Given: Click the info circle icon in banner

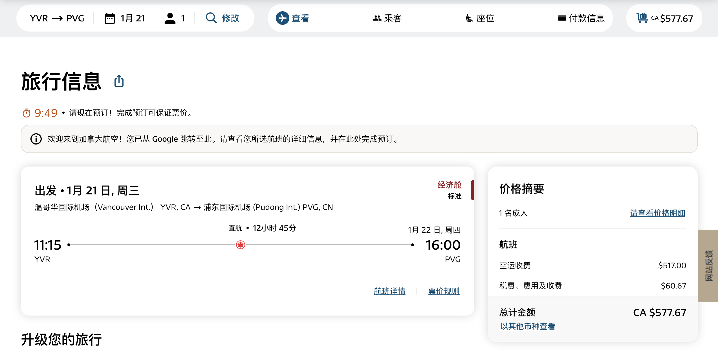Looking at the screenshot, I should [36, 139].
